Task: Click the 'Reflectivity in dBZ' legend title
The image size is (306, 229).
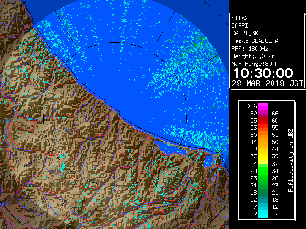Action: [291, 160]
